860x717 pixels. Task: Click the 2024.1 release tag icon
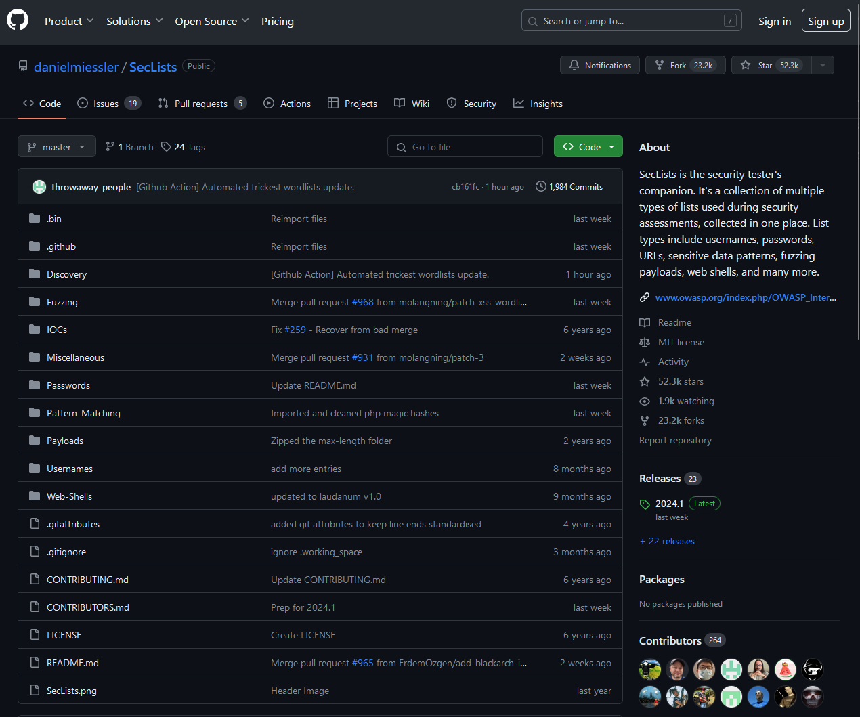(x=645, y=504)
